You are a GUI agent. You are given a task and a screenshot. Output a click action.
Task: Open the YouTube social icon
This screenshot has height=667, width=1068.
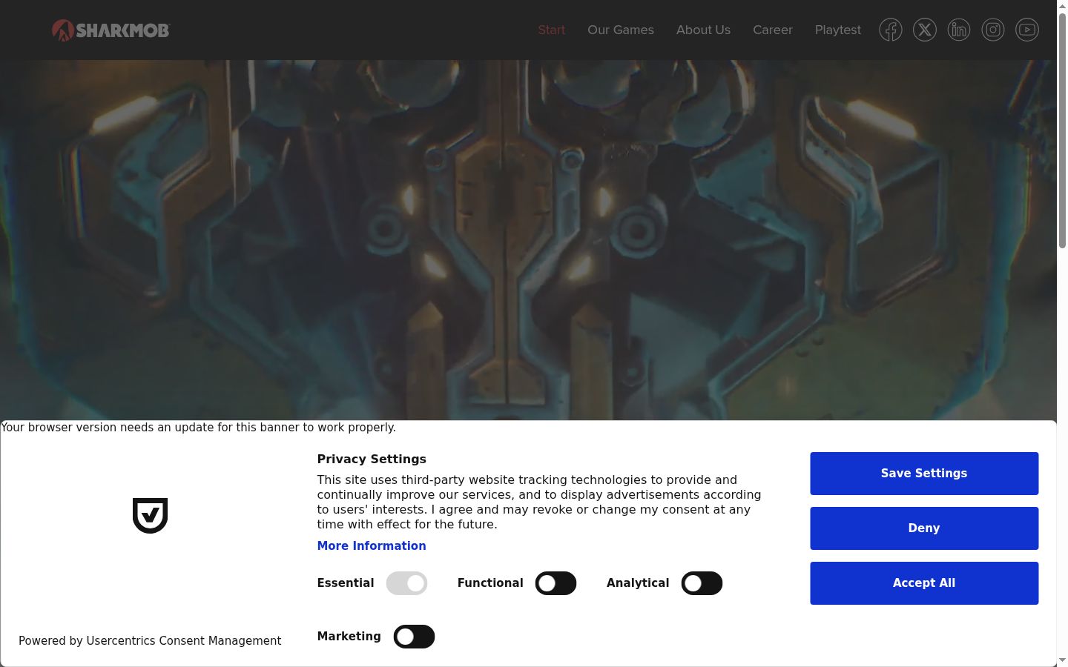coord(1027,30)
